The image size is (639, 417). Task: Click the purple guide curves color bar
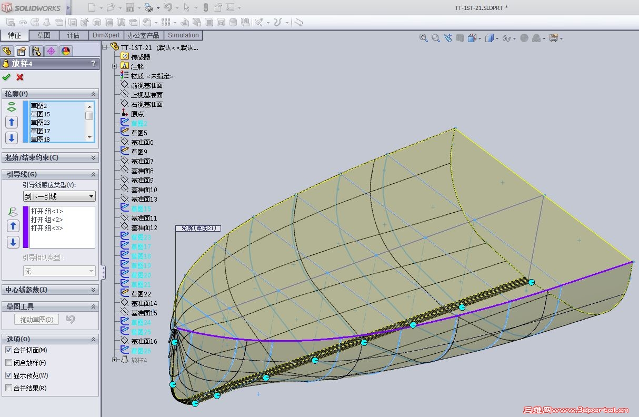click(x=26, y=227)
